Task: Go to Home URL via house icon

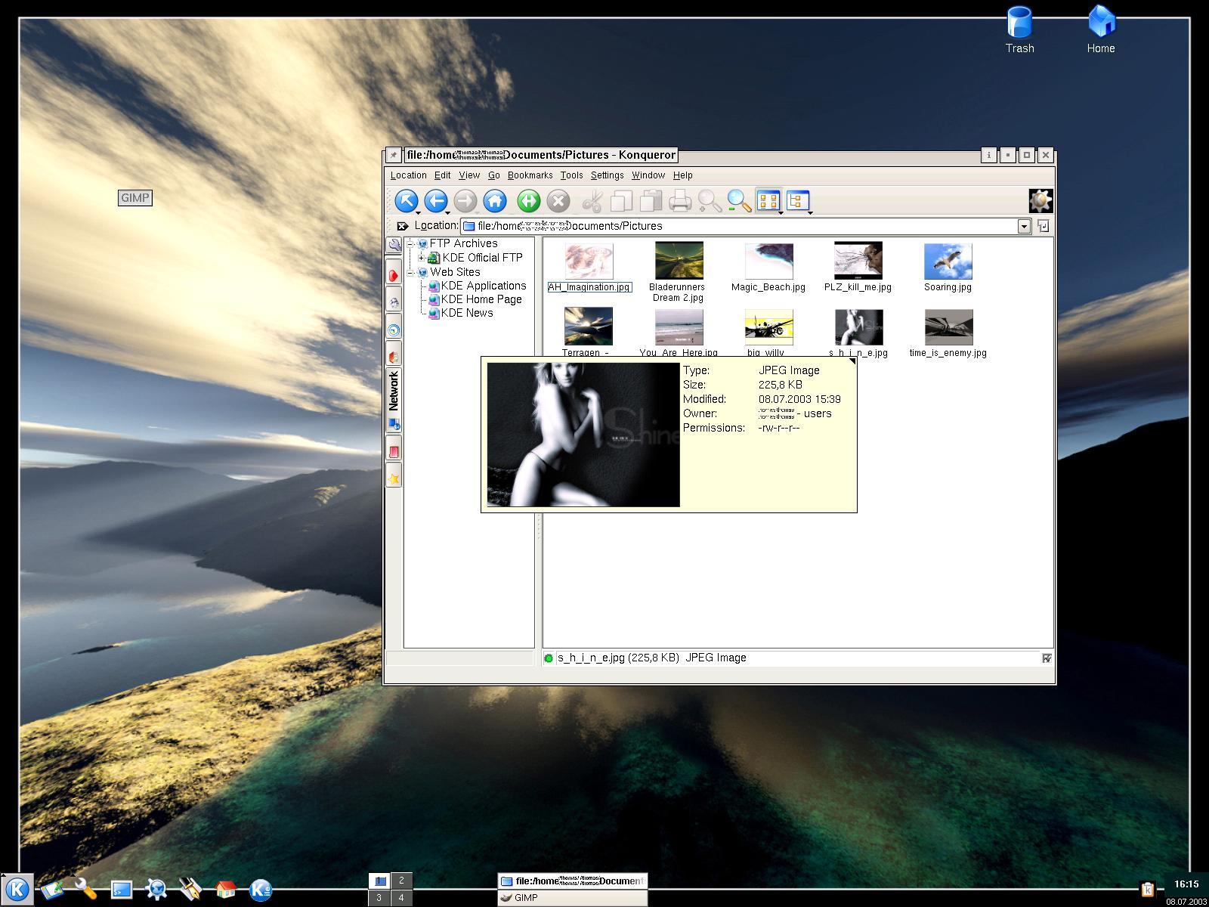Action: point(495,201)
